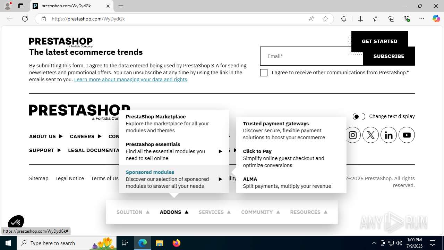This screenshot has width=444, height=250.
Task: Expand the SUPPORT footer section
Action: (x=45, y=150)
